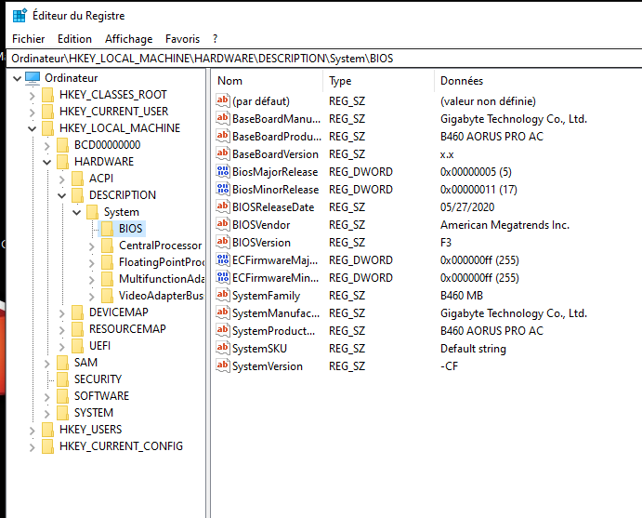Screen dimensions: 642x518
Task: Click the DWORD icon beside BiosMajorRelease
Action: click(222, 172)
